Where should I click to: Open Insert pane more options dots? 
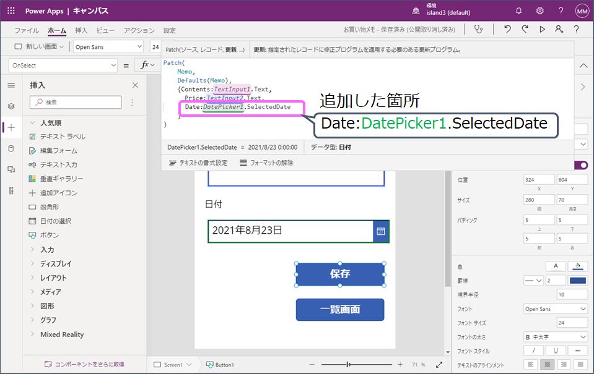132,103
